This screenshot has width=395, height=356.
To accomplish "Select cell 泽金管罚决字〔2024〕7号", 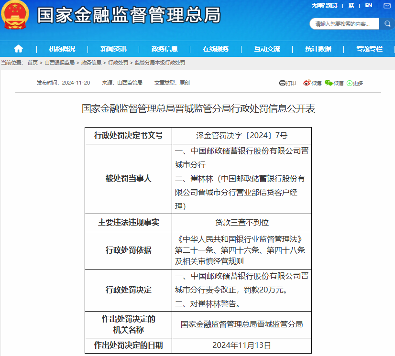I will click(241, 136).
